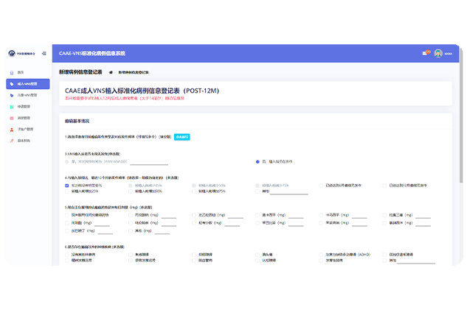Viewport: 467px width, 310px height.
Task: Check 较植入前增加50% checkbox
Action: pyautogui.click(x=131, y=191)
